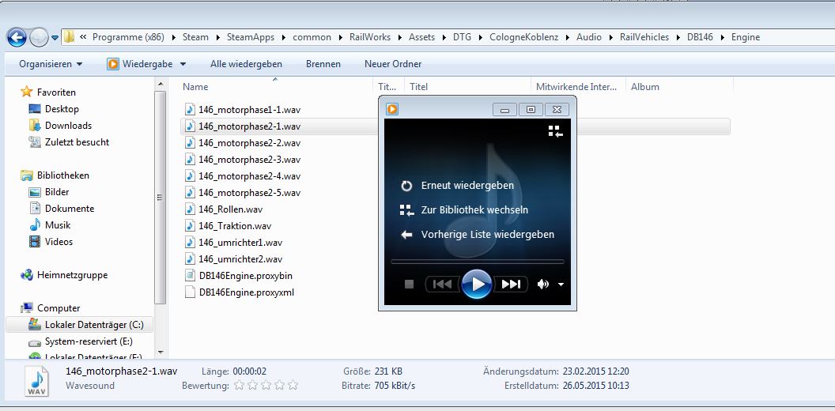Open the Organisieren menu
The height and width of the screenshot is (411, 835).
pos(51,64)
